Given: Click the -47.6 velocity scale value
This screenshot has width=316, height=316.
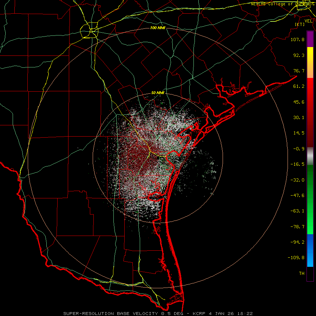Looking at the screenshot, I should [x=297, y=196].
